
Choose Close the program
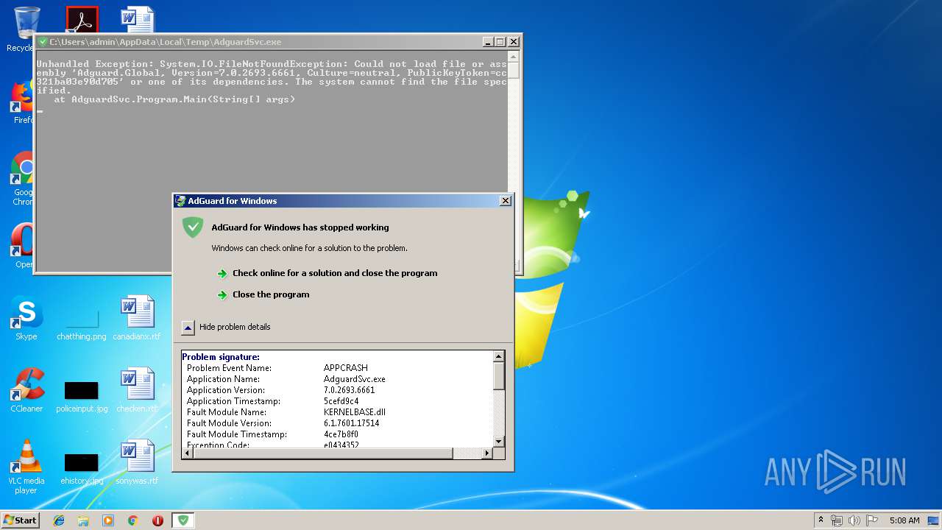(x=271, y=294)
